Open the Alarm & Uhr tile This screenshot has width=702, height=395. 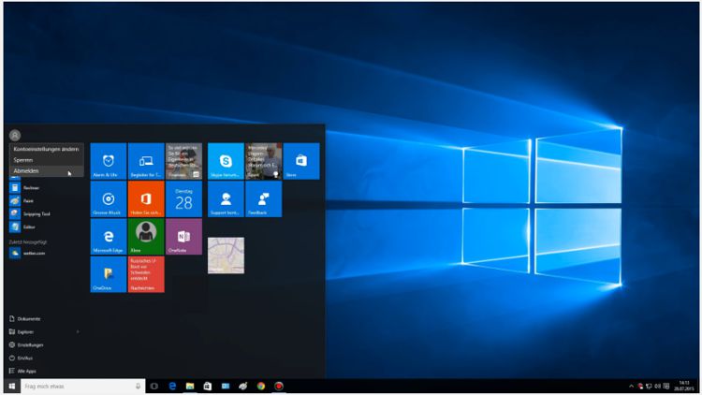pos(108,161)
